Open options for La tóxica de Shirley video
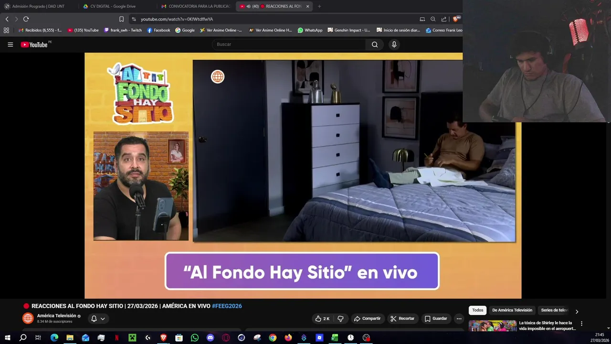This screenshot has height=344, width=611. coord(581,324)
